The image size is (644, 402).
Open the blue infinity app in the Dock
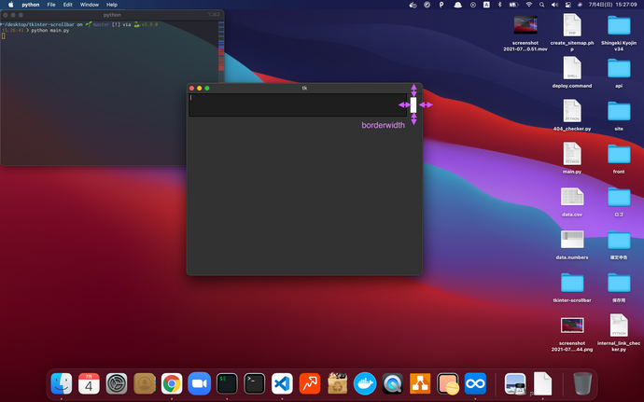tap(475, 383)
